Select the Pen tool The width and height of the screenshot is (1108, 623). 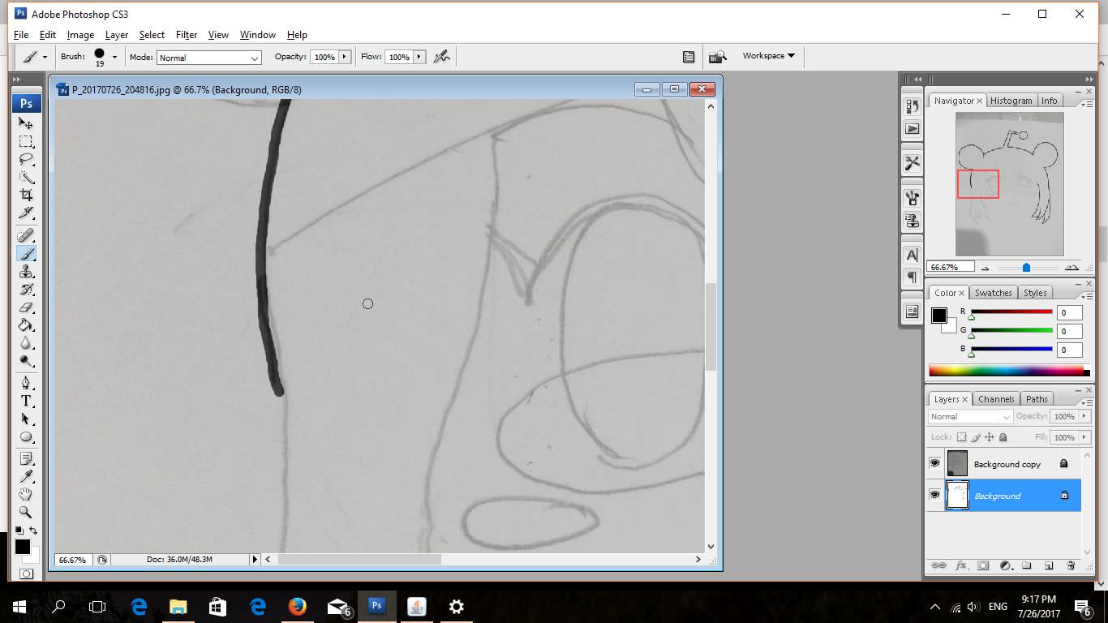click(x=26, y=383)
